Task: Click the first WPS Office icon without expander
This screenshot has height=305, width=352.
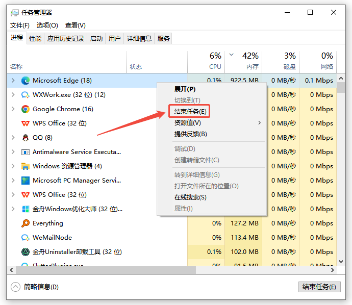Action: point(26,123)
